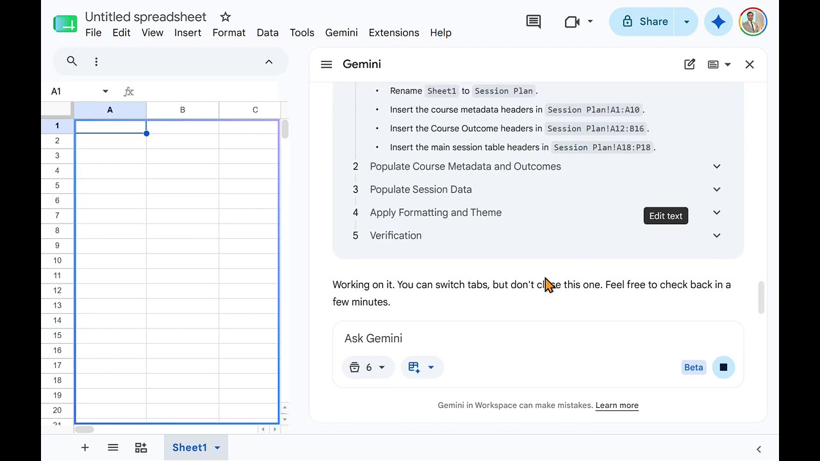820x461 pixels.
Task: Expand Apply Formatting and Theme step
Action: point(717,213)
